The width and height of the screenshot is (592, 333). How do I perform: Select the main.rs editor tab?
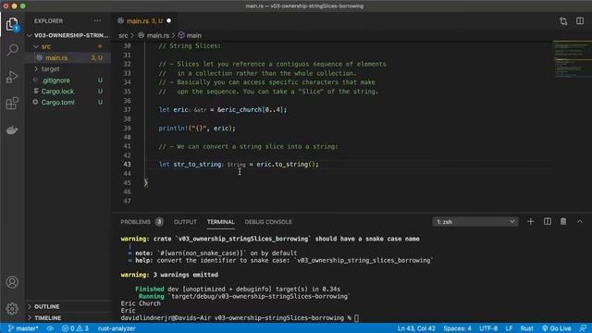(x=144, y=21)
